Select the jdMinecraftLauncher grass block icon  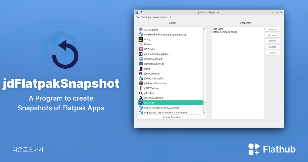click(x=141, y=83)
